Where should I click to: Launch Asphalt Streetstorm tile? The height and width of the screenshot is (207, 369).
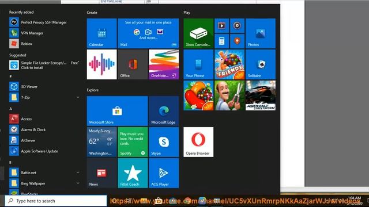[x=261, y=95]
